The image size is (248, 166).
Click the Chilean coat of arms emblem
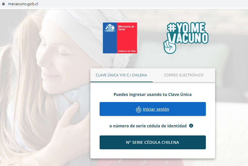[110, 28]
